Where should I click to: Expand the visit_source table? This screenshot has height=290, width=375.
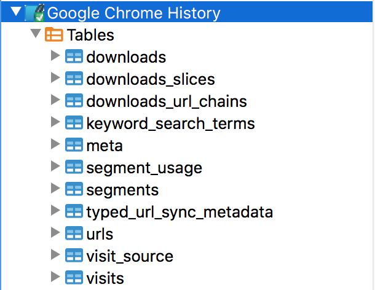point(56,255)
